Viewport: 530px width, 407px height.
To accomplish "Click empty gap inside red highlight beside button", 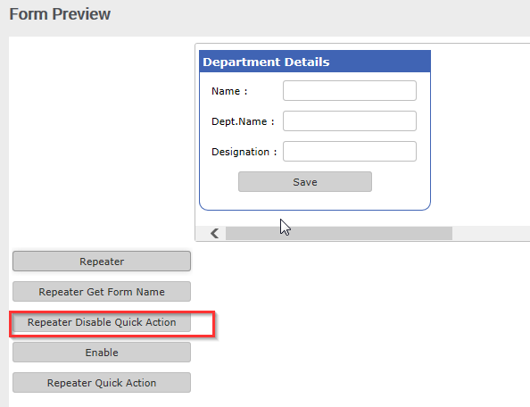I will (x=202, y=323).
